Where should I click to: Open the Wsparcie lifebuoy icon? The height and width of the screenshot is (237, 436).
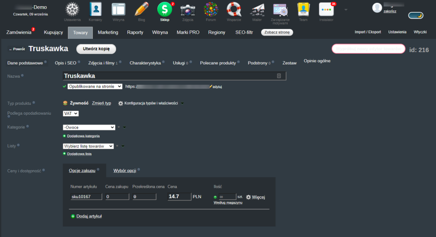click(234, 10)
